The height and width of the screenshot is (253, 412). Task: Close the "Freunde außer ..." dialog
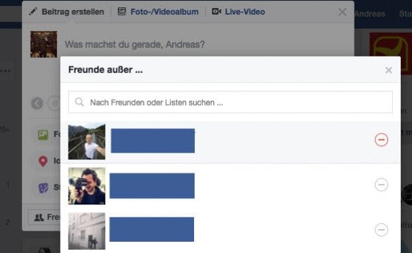tap(389, 70)
